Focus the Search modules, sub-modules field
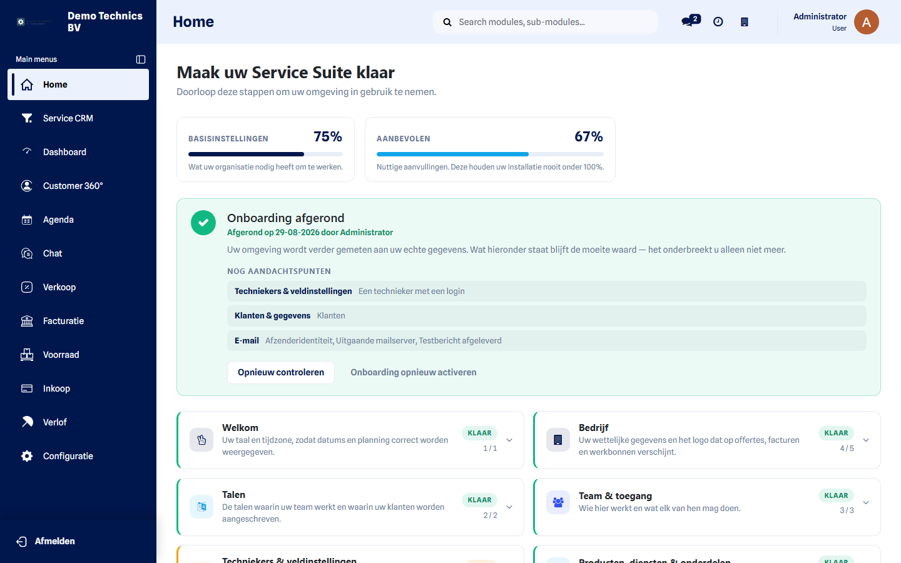 (546, 22)
